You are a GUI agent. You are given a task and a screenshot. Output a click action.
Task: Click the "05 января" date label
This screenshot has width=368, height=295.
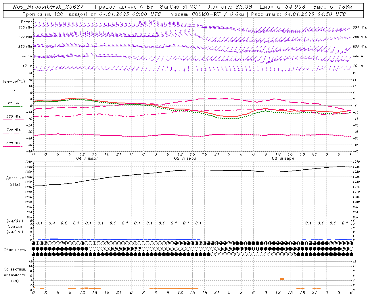[185, 158]
